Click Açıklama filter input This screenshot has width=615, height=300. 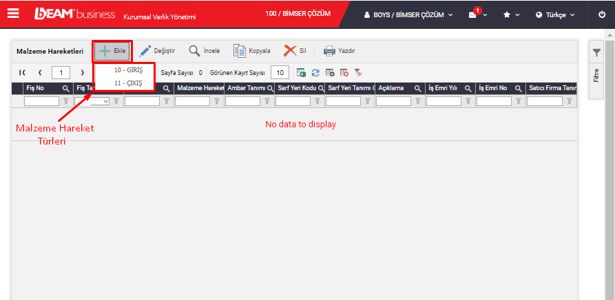393,101
